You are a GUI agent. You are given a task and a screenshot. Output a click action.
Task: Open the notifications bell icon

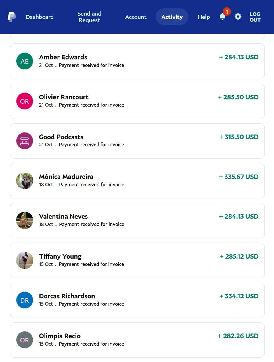pos(223,17)
